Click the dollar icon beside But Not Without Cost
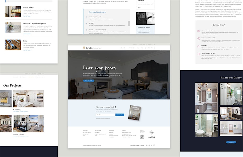Screen dimensions: 243x157 coord(199,38)
